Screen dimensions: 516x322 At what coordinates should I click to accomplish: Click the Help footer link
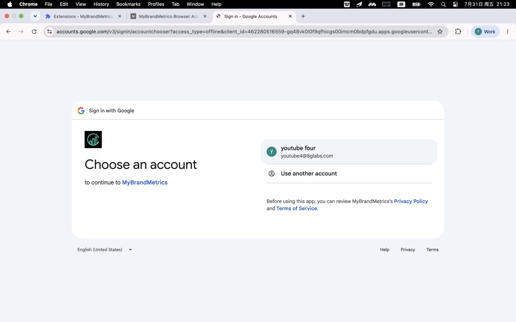pyautogui.click(x=384, y=250)
